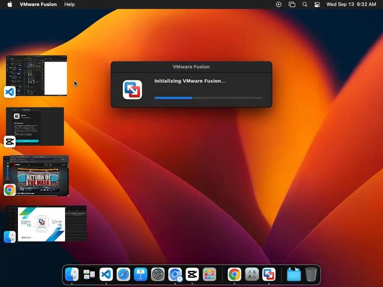Viewport: 383px width, 287px height.
Task: Click VMware Fusion icon in the dock
Action: [x=269, y=274]
